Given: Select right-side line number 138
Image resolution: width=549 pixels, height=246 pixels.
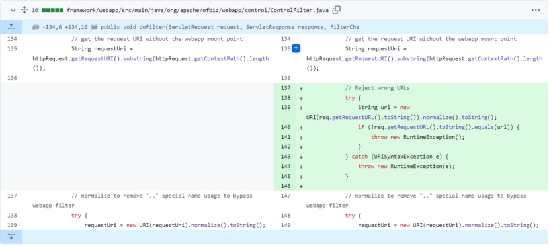Looking at the screenshot, I should (286, 98).
